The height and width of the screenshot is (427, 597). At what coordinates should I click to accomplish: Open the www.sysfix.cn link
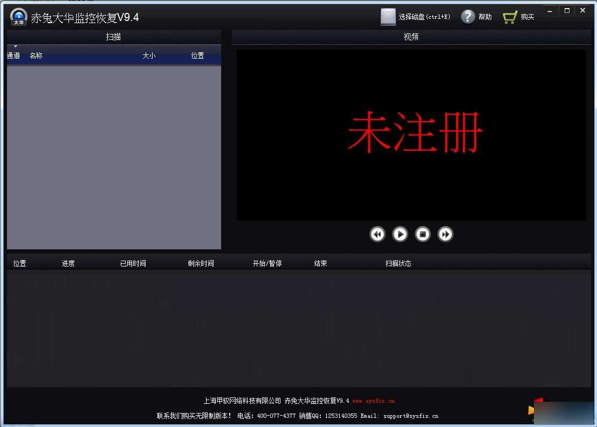(x=374, y=401)
